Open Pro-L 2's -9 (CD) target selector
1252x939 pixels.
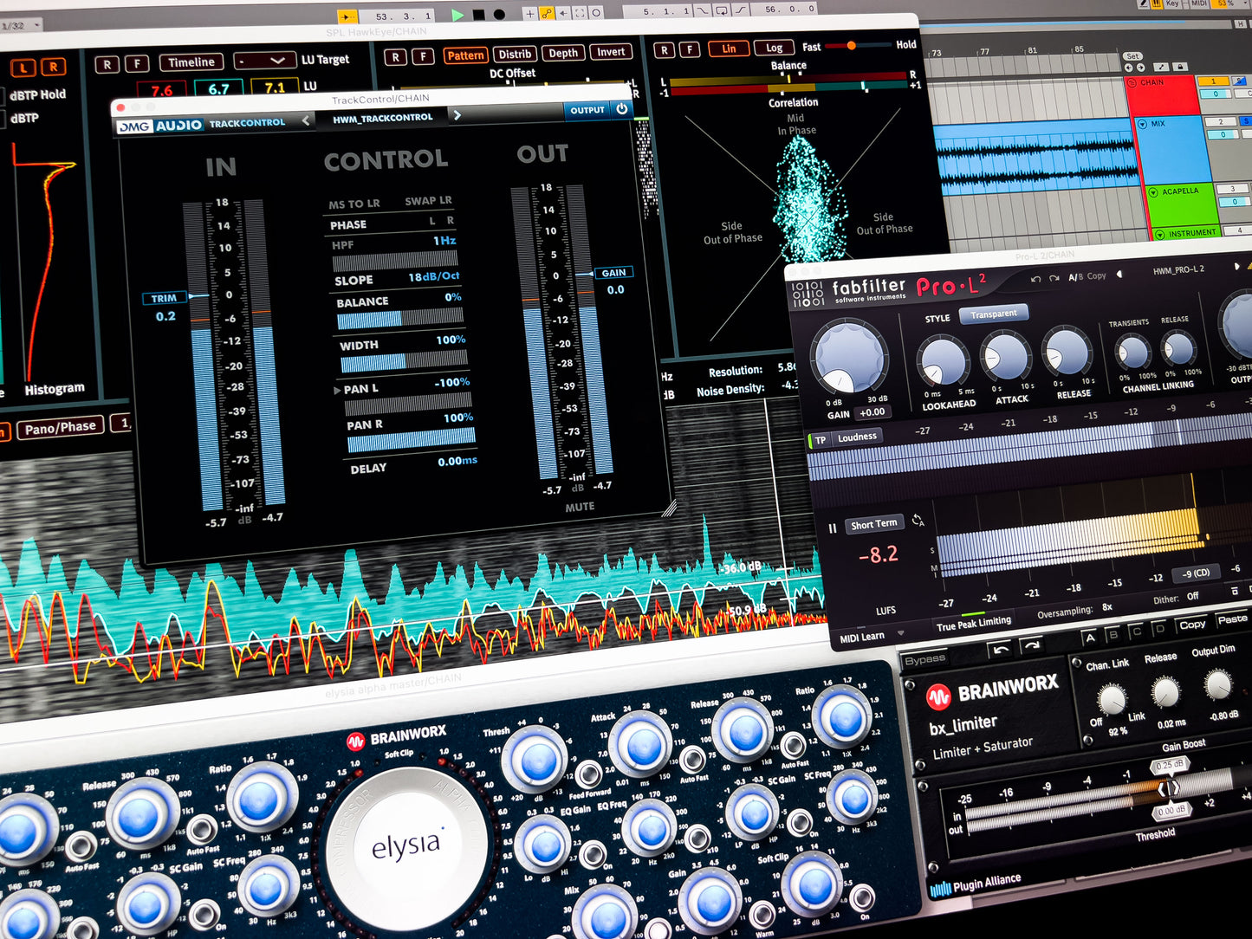pyautogui.click(x=1196, y=573)
